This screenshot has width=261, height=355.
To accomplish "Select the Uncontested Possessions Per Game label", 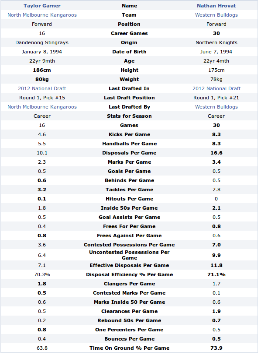I will click(129, 255).
